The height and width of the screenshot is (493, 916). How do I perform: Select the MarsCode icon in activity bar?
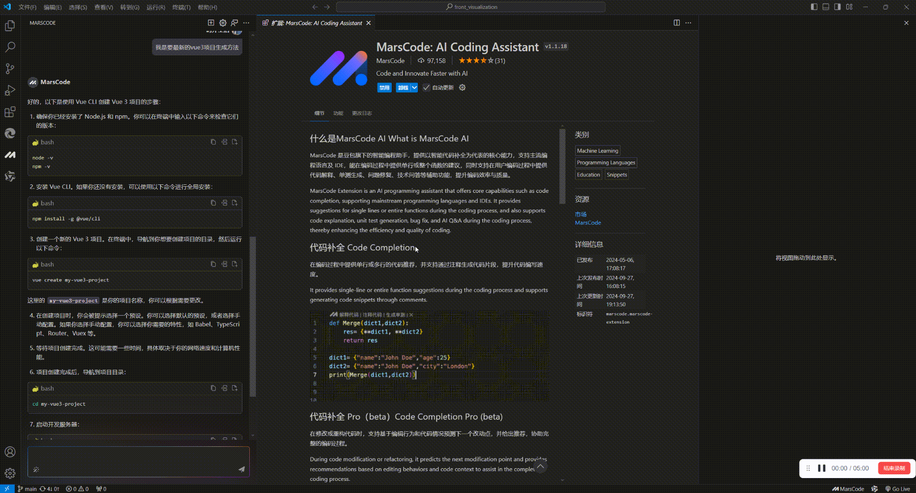[x=10, y=155]
